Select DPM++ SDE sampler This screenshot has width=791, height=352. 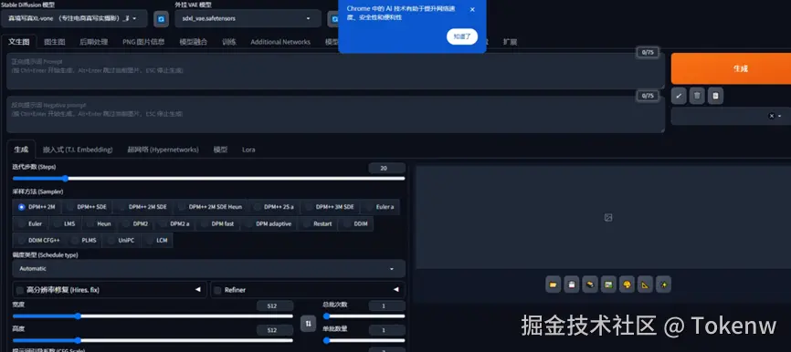[87, 207]
